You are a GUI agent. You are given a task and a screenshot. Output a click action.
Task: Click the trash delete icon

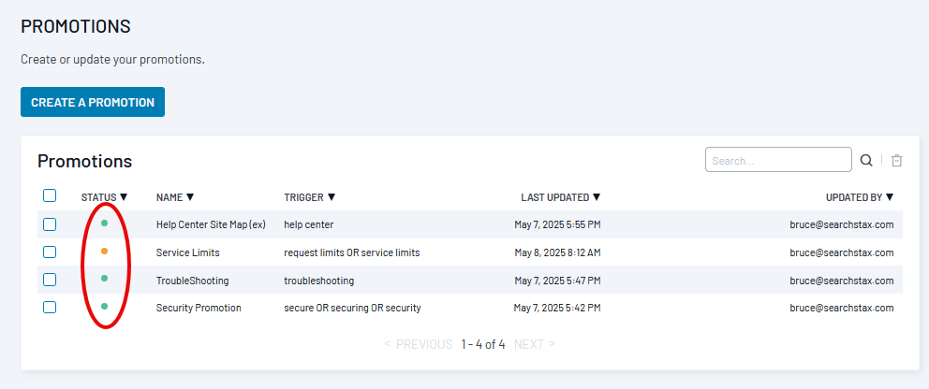[x=896, y=161]
